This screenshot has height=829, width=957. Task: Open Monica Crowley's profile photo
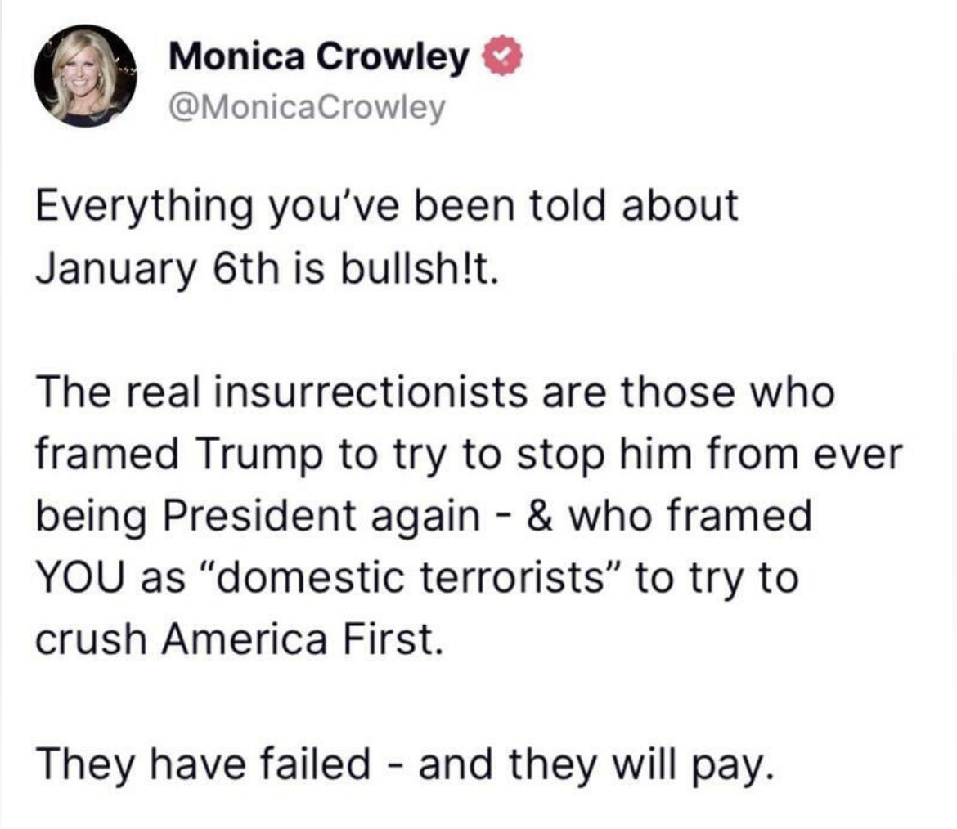(x=85, y=75)
